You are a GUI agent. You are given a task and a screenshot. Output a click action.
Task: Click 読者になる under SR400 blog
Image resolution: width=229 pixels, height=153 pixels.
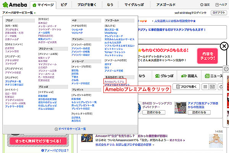(154, 112)
